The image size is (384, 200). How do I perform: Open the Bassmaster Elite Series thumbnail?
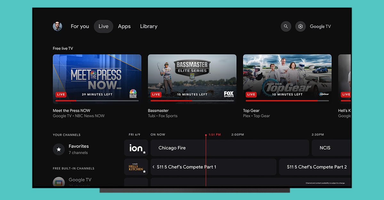pyautogui.click(x=192, y=79)
